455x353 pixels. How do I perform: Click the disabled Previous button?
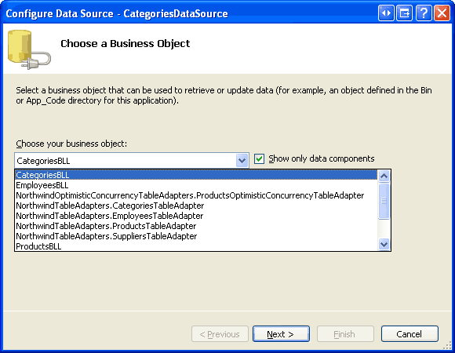click(x=220, y=334)
